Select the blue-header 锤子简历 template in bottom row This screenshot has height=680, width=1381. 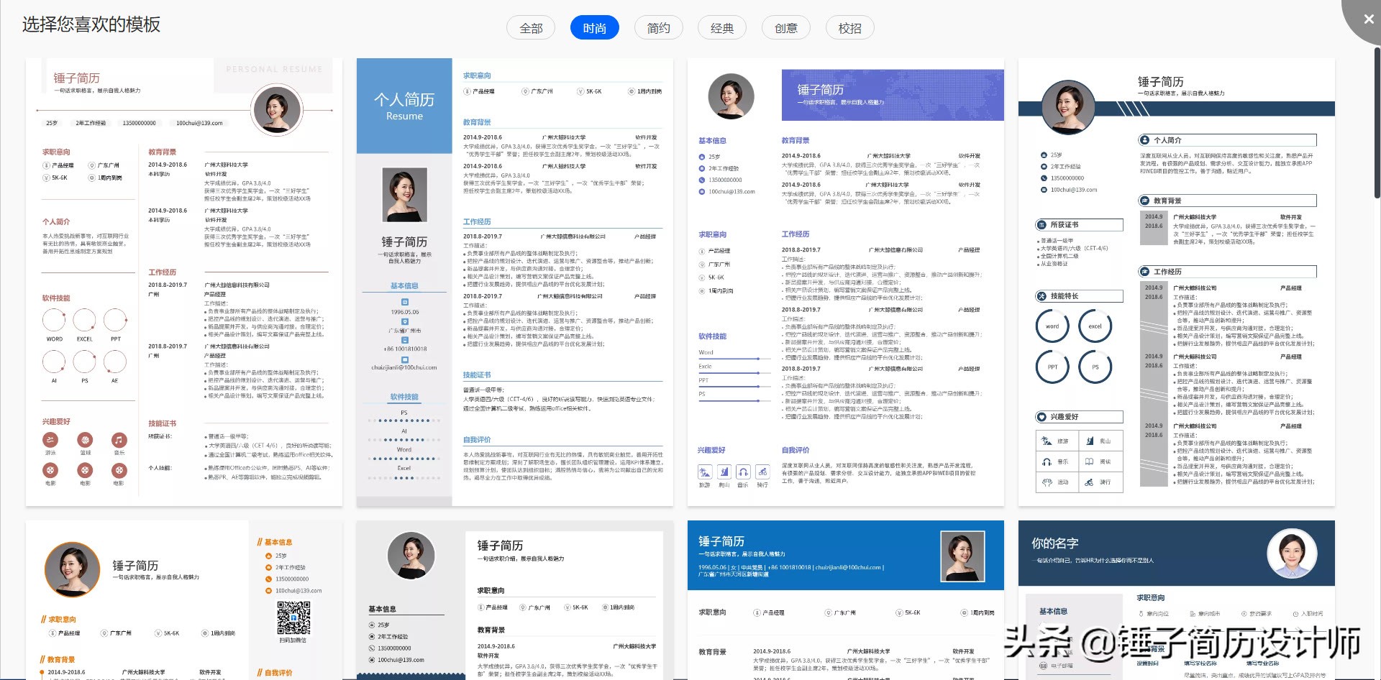point(845,599)
